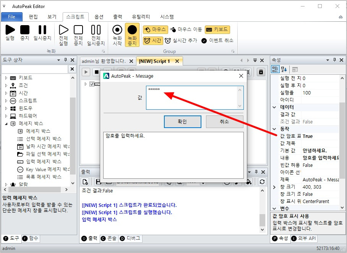Click script editor play button

[x=86, y=72]
